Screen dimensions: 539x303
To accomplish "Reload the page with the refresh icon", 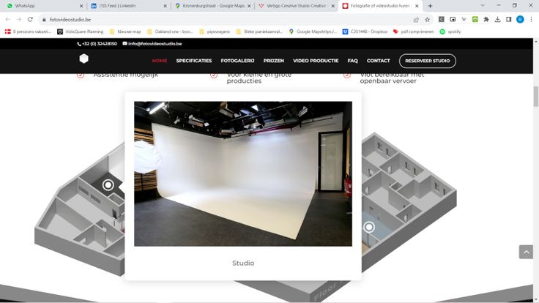I will click(x=30, y=19).
